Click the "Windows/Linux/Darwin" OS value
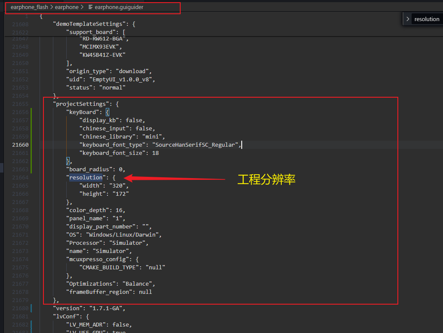This screenshot has height=333, width=443. tap(122, 235)
